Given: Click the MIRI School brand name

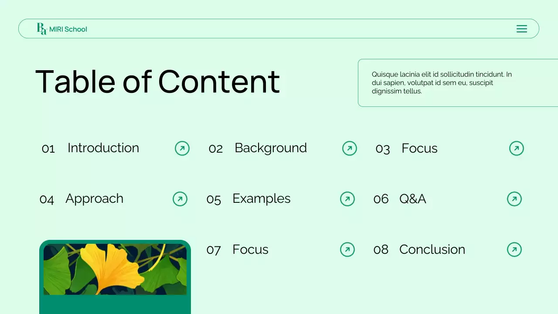Looking at the screenshot, I should click(x=68, y=29).
